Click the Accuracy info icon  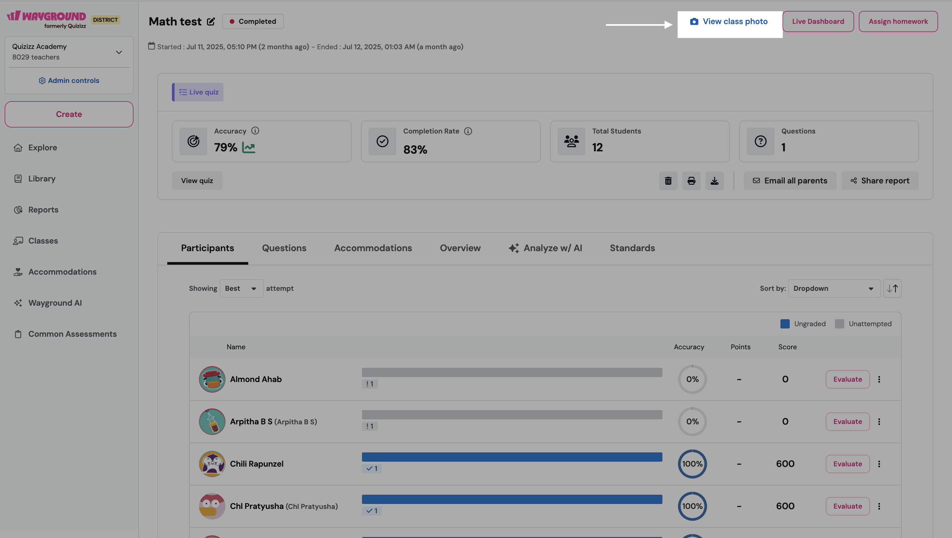(255, 131)
